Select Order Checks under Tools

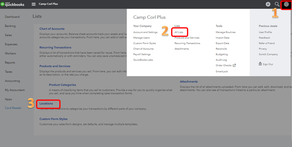[x=224, y=65]
